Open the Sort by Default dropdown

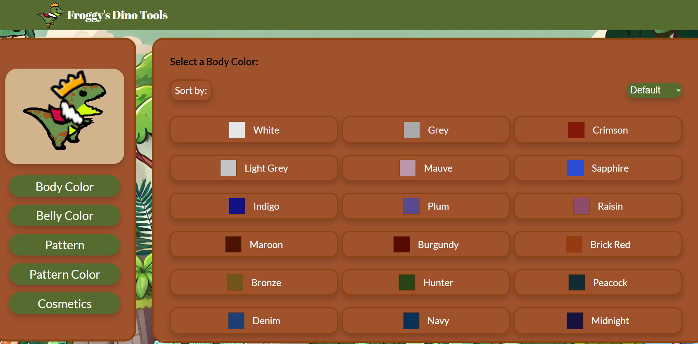tap(654, 90)
